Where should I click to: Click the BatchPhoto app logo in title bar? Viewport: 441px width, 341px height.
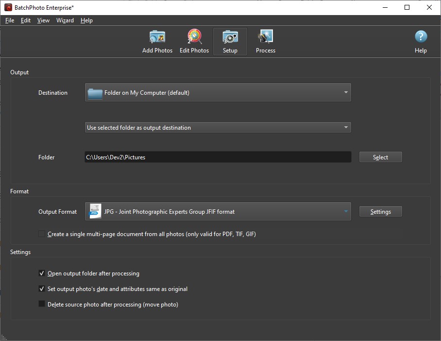click(8, 7)
